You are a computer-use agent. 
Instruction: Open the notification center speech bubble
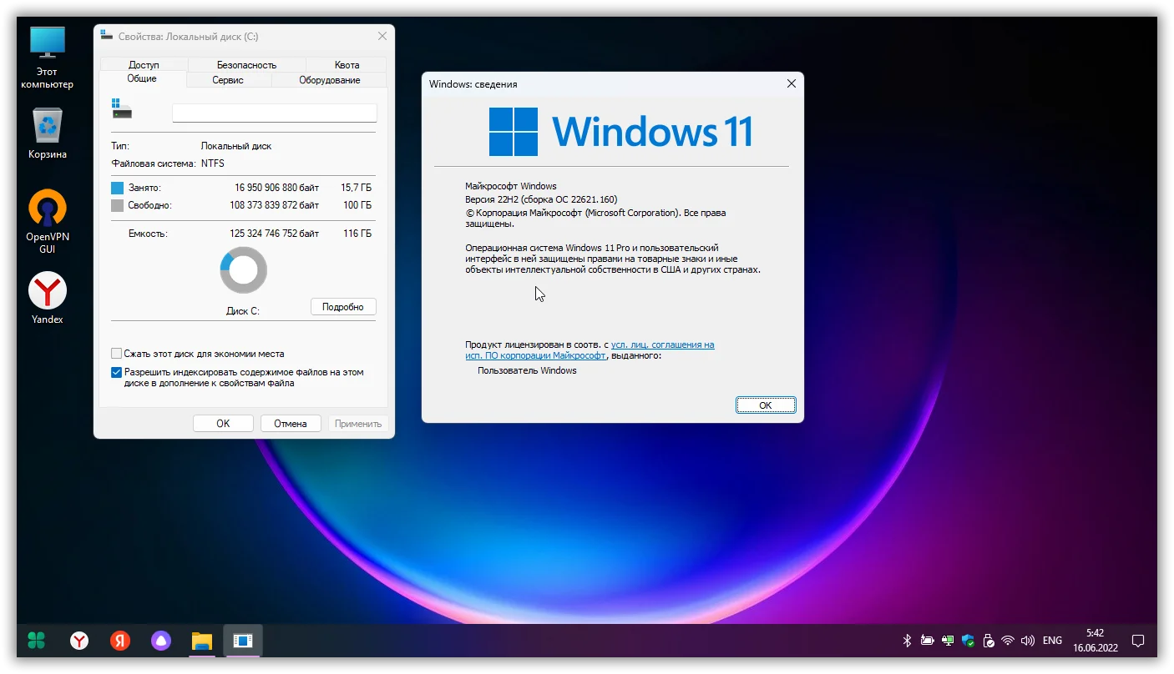click(1137, 641)
